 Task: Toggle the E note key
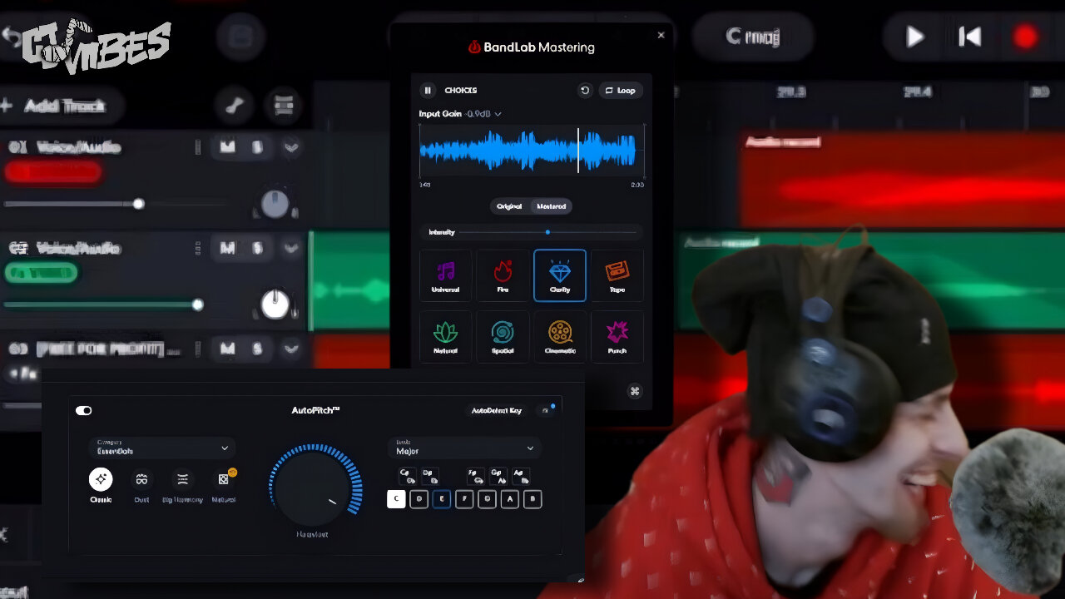pyautogui.click(x=442, y=499)
